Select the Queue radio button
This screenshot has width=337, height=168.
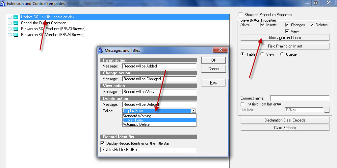(282, 54)
